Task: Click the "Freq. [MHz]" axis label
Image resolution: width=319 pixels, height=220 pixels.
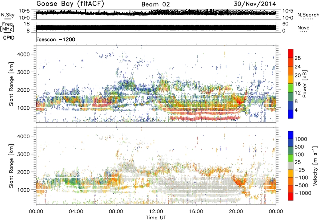Action: click(7, 27)
